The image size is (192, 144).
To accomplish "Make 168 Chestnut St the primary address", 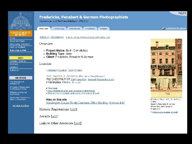I will pos(90,77).
